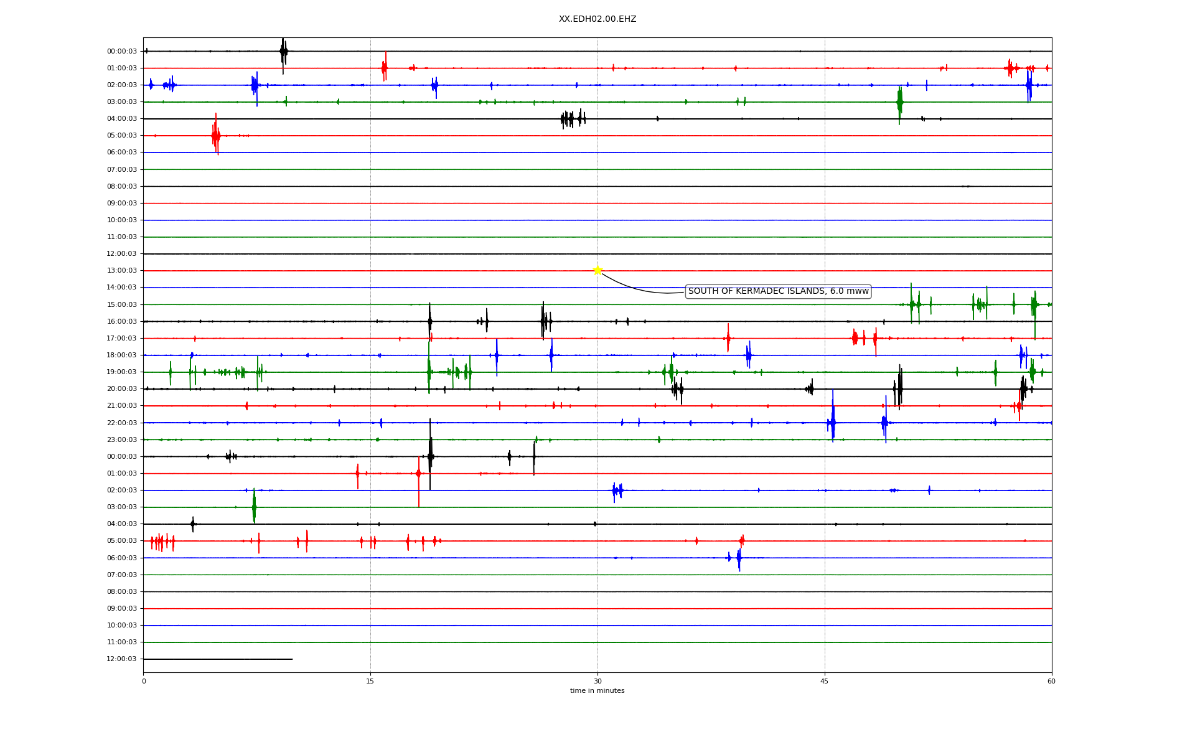Click the x-axis tick label 30
Screen dimensions: 1195x747
point(597,681)
